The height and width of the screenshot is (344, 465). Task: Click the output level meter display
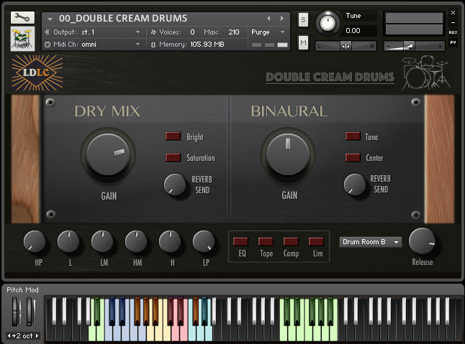click(x=414, y=24)
